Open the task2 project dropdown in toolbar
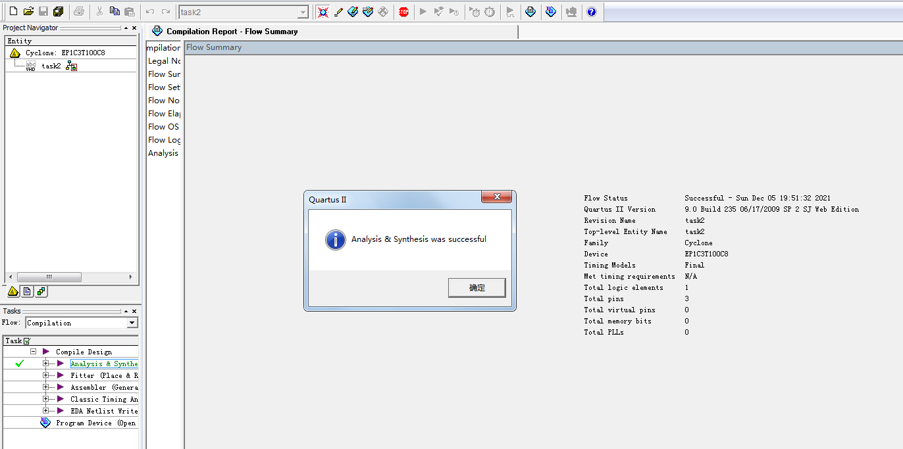903x449 pixels. tap(303, 12)
